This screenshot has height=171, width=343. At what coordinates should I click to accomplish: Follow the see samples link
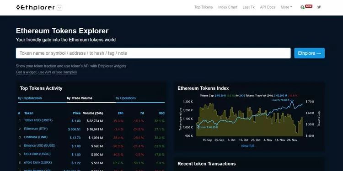coord(66,72)
